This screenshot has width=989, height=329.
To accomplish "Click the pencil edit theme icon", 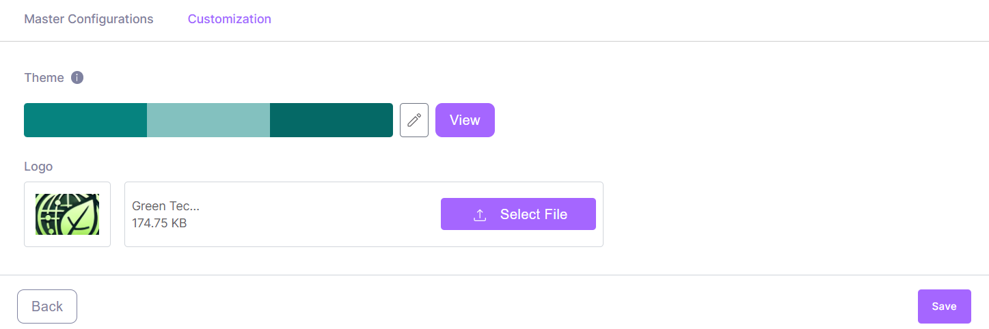I will pyautogui.click(x=414, y=120).
